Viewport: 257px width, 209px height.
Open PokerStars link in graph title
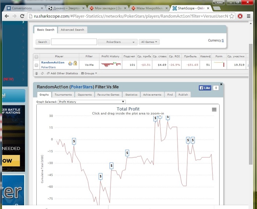(x=82, y=87)
